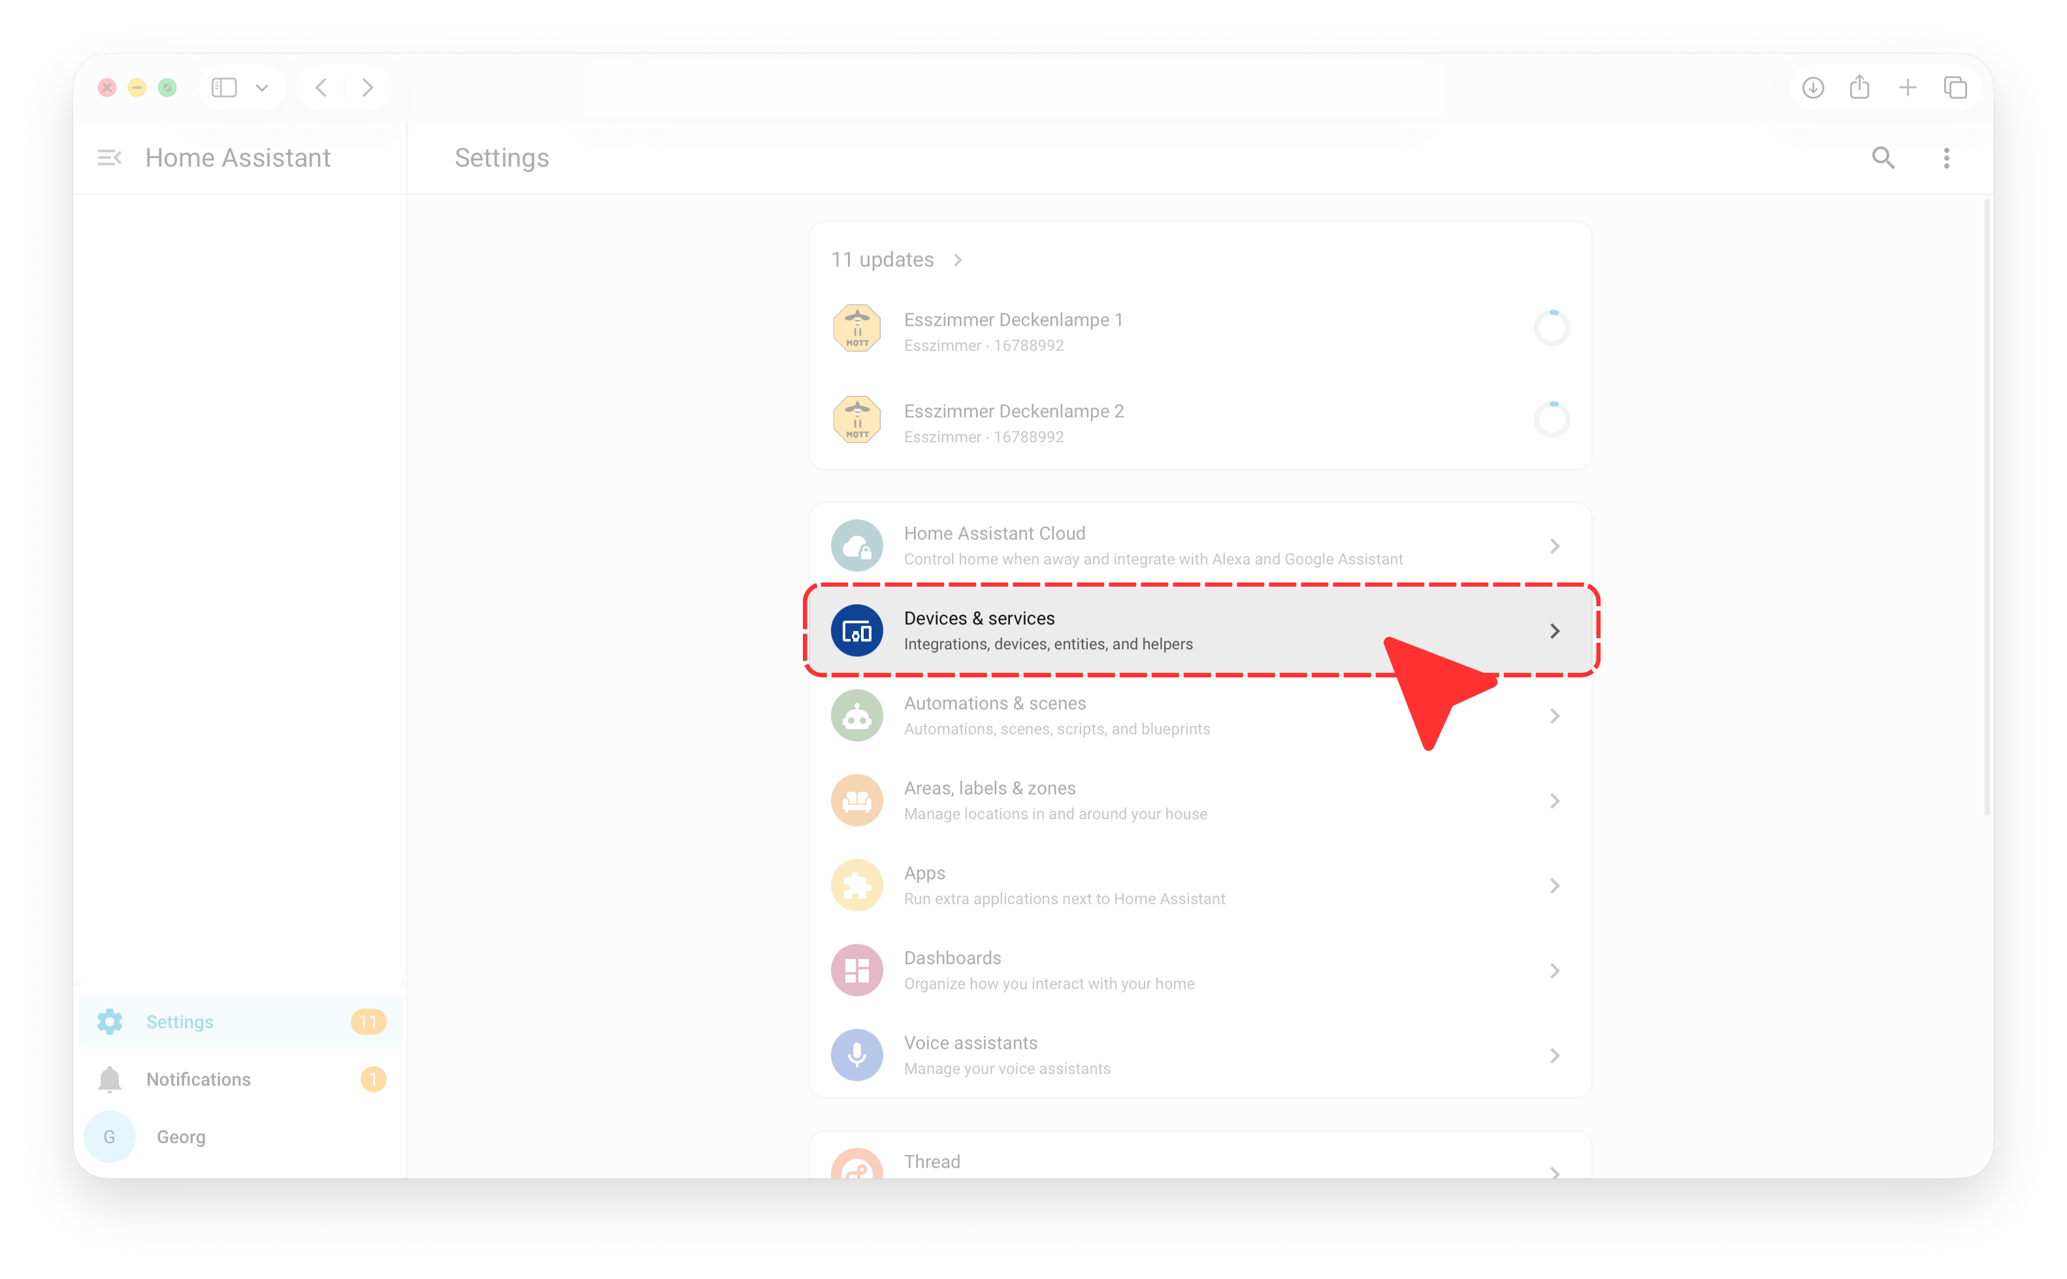Click the Home Assistant title
Image resolution: width=2067 pixels, height=1279 pixels.
coord(238,157)
